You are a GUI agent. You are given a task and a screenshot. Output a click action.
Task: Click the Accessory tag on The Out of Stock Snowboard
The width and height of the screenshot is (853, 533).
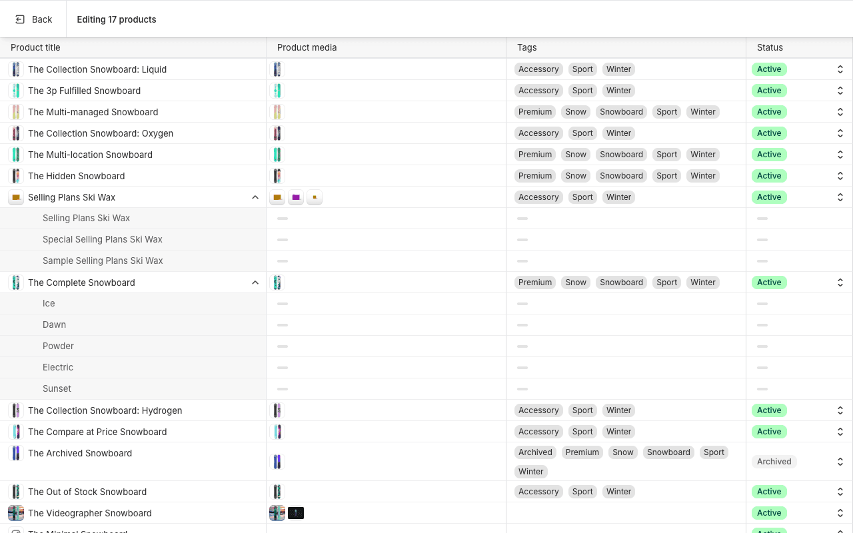(538, 492)
